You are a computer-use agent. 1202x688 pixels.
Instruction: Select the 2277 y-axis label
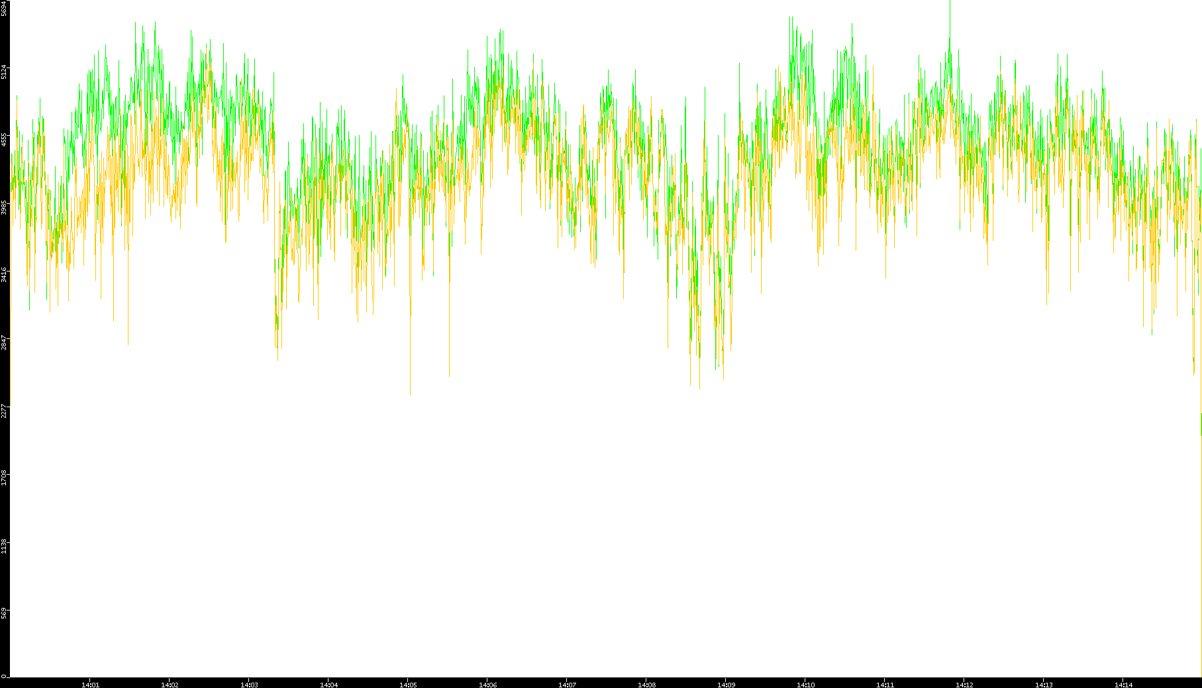(4, 411)
